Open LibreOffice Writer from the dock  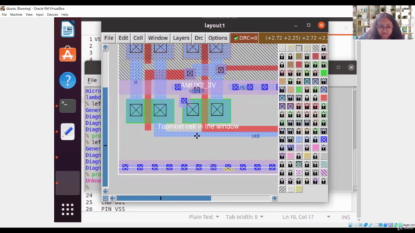pos(67,29)
